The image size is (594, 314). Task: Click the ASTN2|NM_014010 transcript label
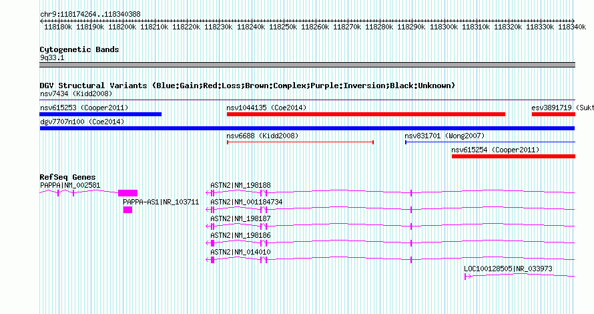[240, 252]
